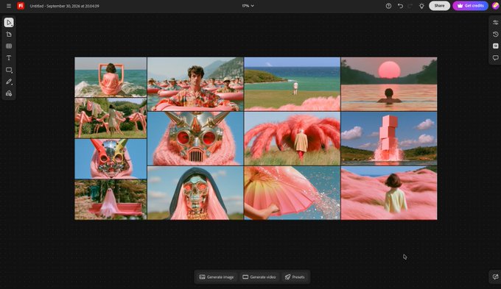Select stacked pink cubes waterfall image

pos(389,138)
